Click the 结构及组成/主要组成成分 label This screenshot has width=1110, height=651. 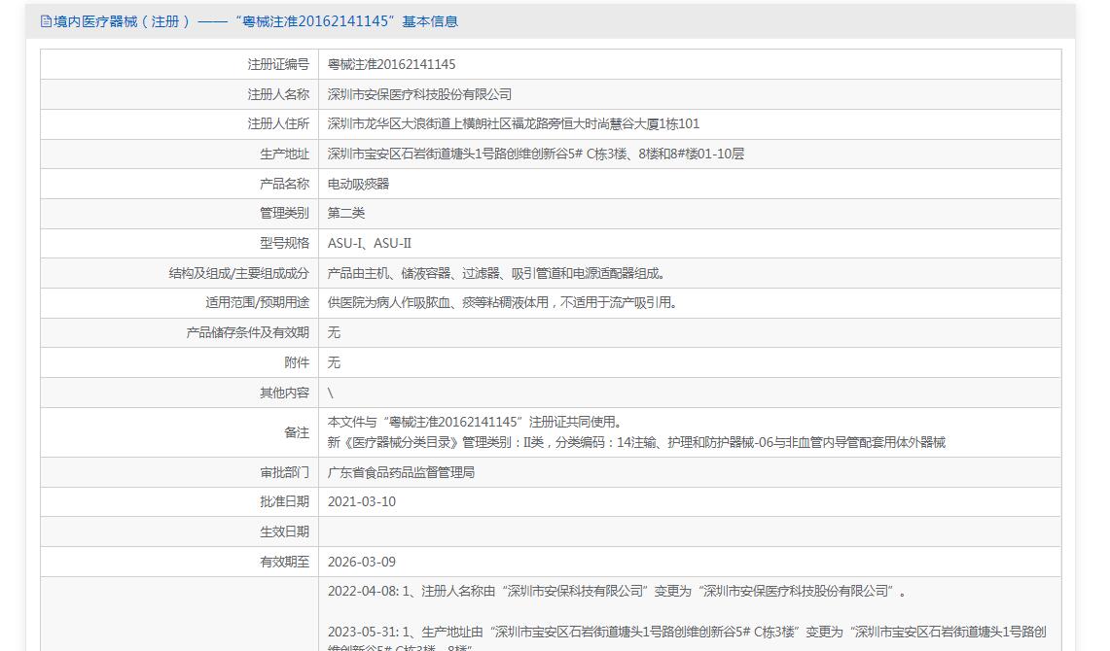click(x=239, y=273)
